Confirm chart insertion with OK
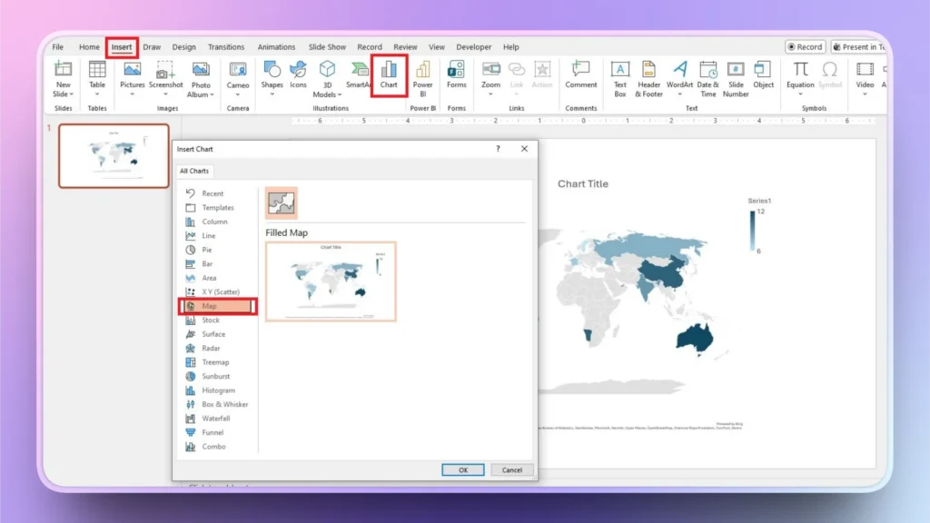The image size is (930, 523). pyautogui.click(x=463, y=469)
